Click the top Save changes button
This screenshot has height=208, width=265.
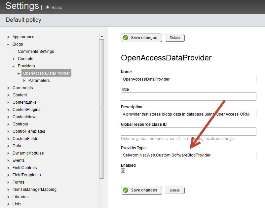tap(141, 38)
